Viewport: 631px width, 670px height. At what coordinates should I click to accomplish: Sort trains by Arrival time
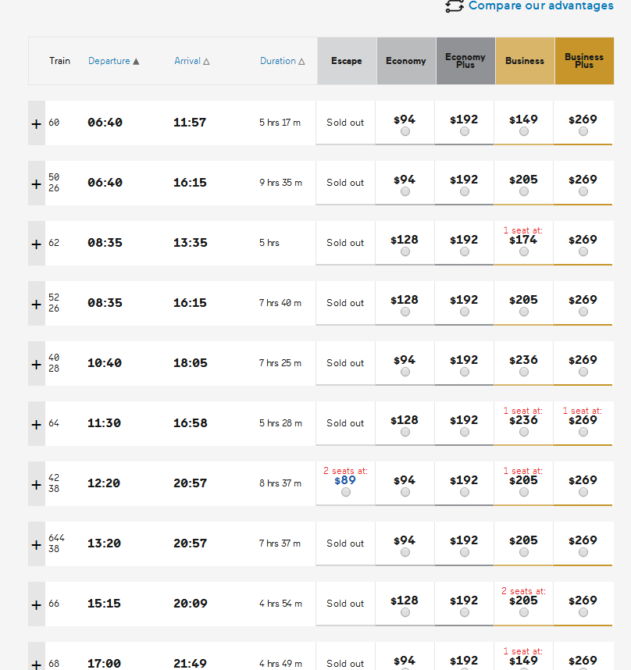(x=191, y=61)
